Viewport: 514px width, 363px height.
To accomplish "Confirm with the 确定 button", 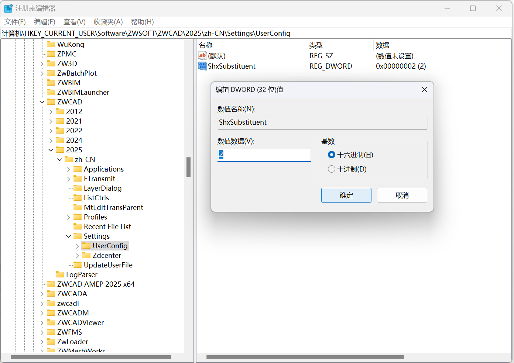I will pos(346,195).
